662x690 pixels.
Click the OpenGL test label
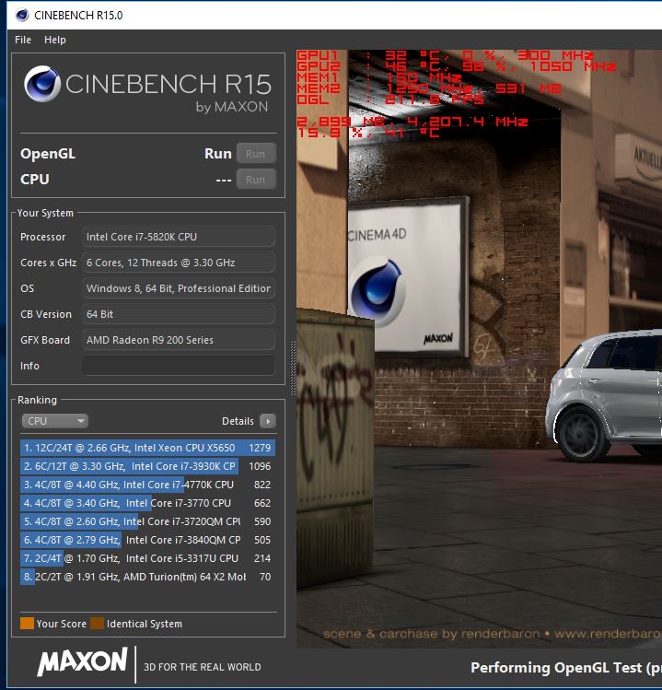pos(48,154)
